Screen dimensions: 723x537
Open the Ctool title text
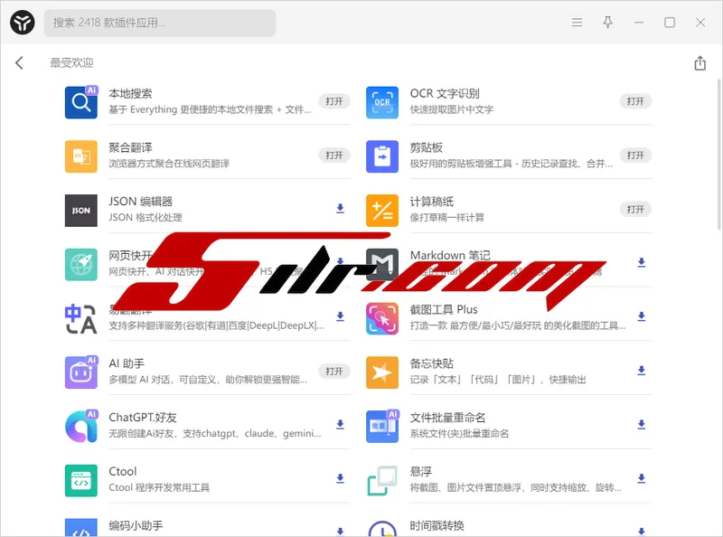click(x=123, y=472)
